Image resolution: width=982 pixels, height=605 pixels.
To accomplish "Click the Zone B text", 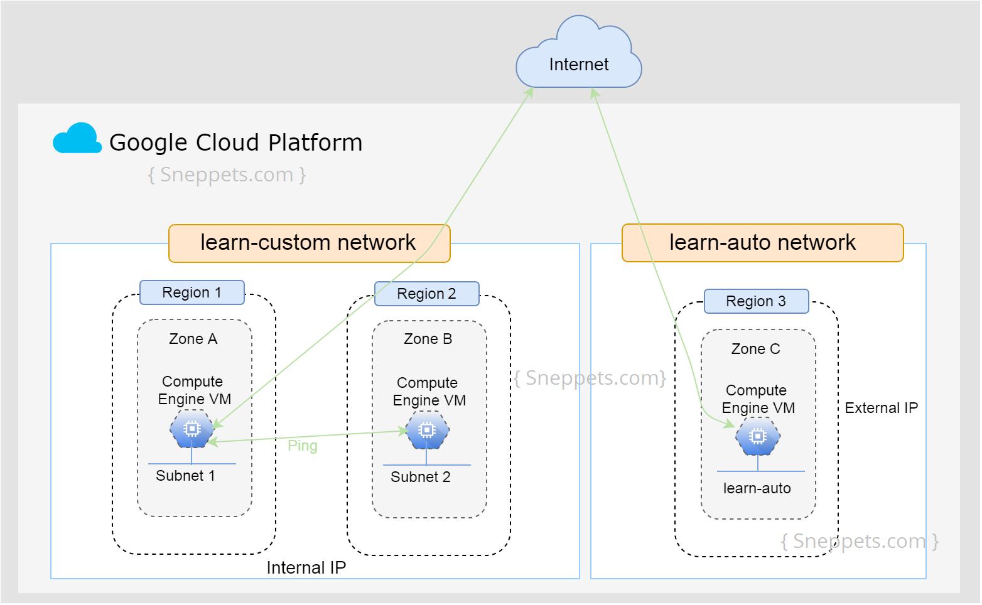I will tap(428, 339).
